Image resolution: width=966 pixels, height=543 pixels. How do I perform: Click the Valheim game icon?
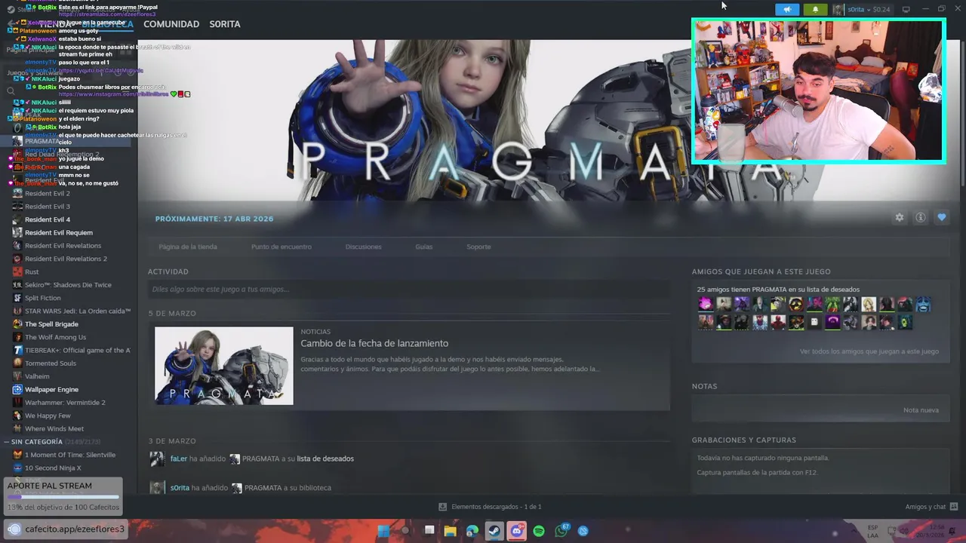pos(17,376)
